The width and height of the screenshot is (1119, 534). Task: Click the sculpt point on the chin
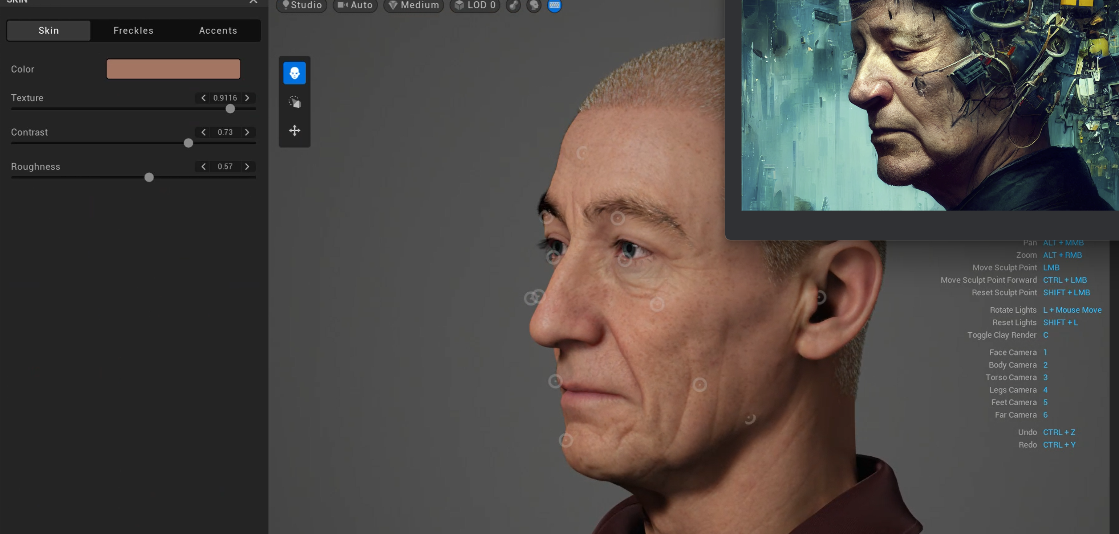565,440
